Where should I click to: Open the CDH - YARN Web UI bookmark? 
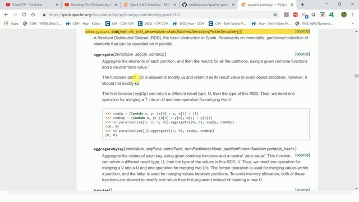click(x=42, y=24)
